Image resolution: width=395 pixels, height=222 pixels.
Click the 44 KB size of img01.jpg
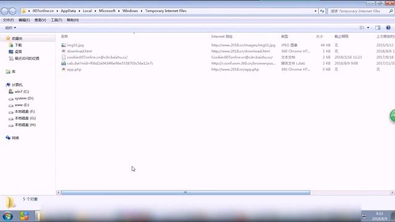(325, 45)
